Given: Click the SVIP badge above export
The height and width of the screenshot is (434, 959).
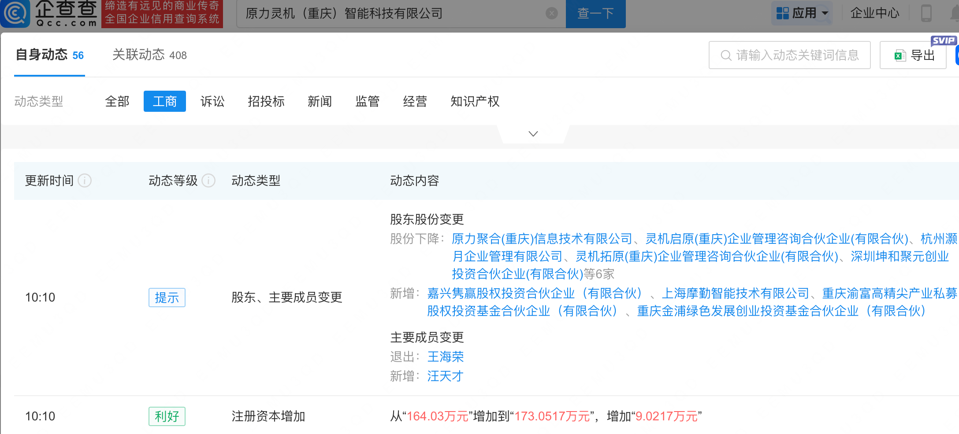Looking at the screenshot, I should coord(943,40).
